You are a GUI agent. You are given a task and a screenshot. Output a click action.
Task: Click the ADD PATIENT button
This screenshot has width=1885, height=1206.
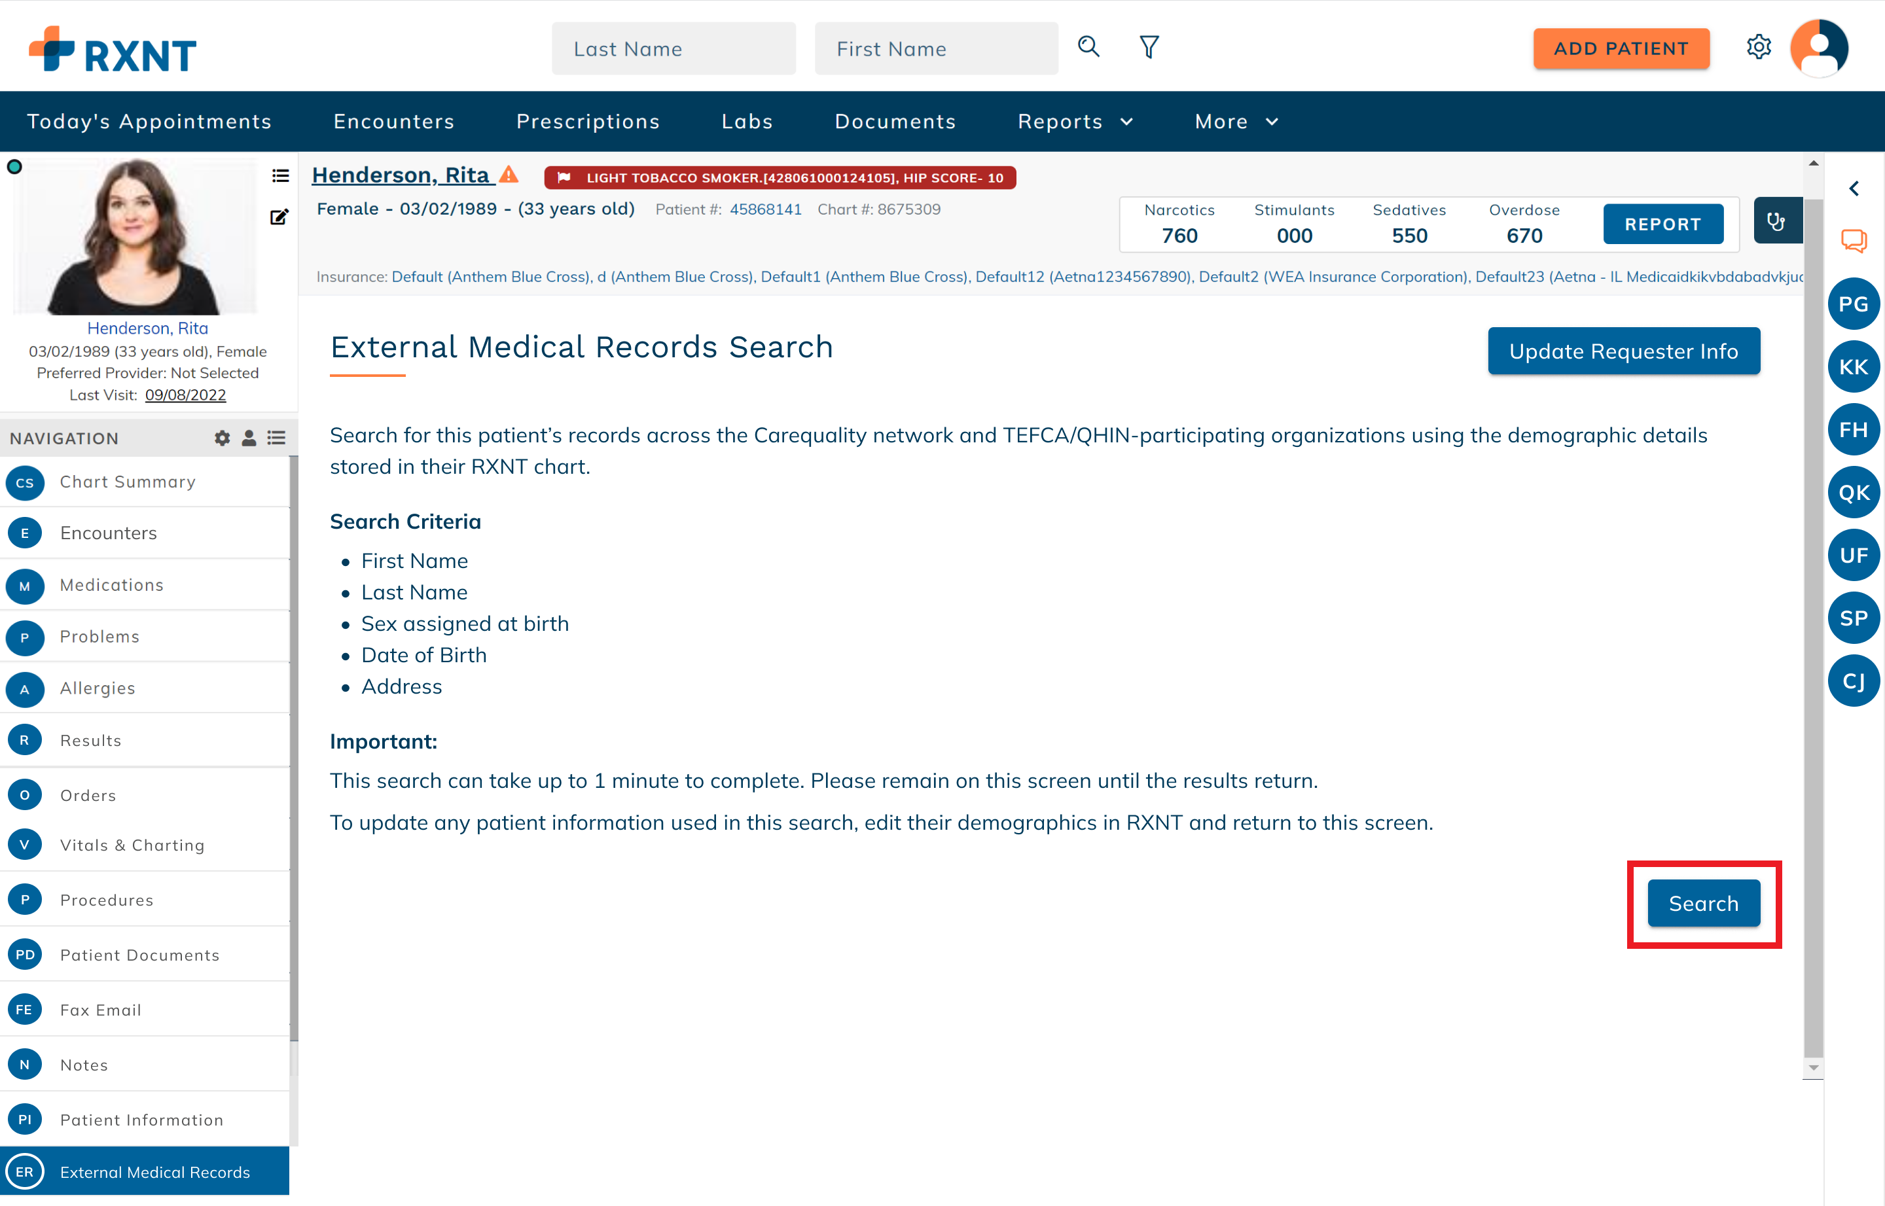[x=1621, y=48]
